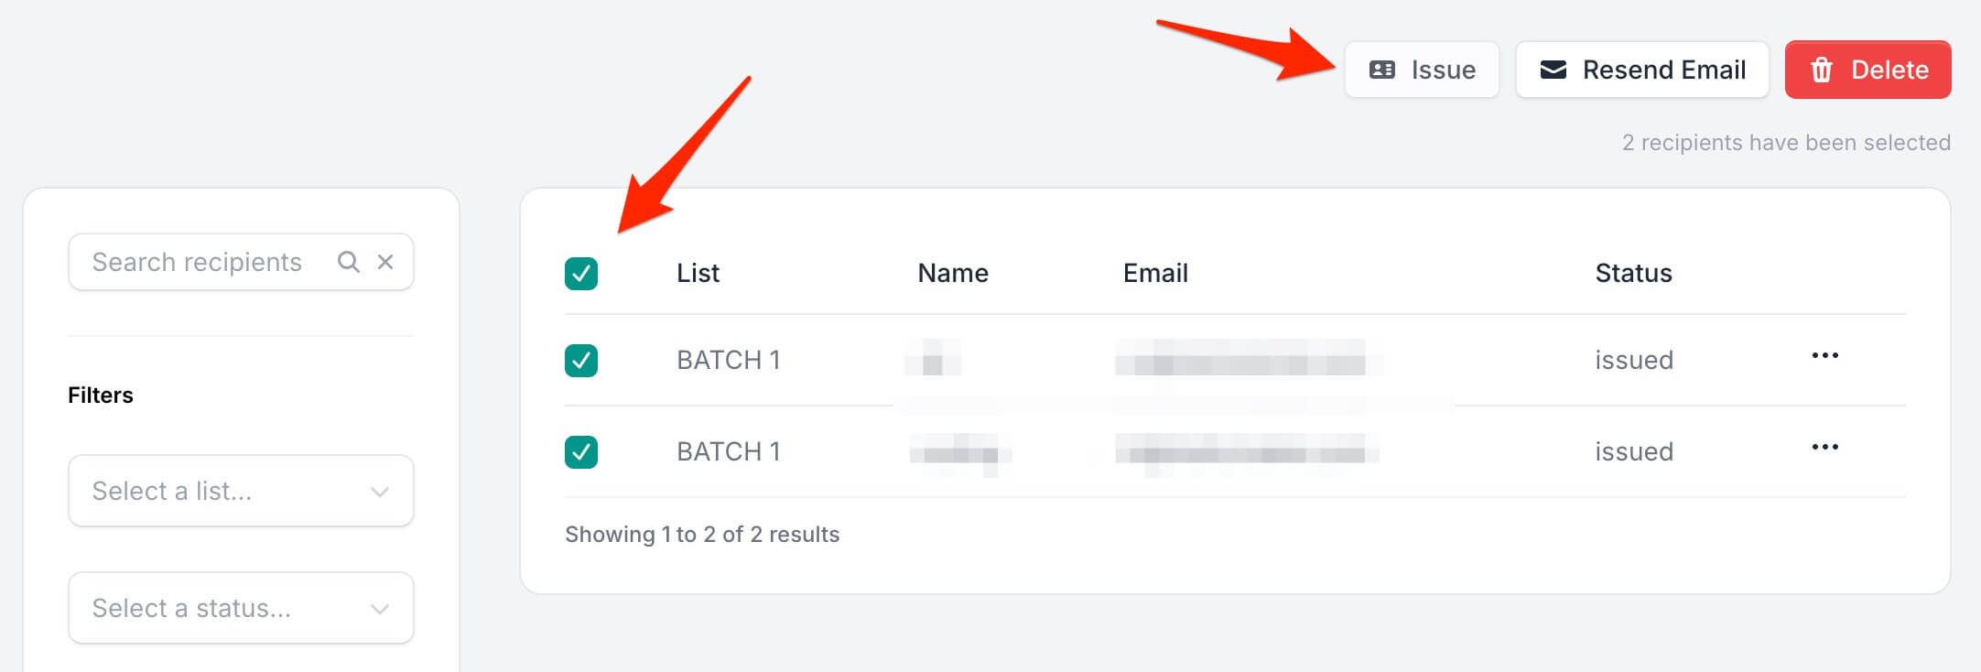Viewport: 1981px width, 672px height.
Task: Click the Status column header
Action: click(1633, 272)
